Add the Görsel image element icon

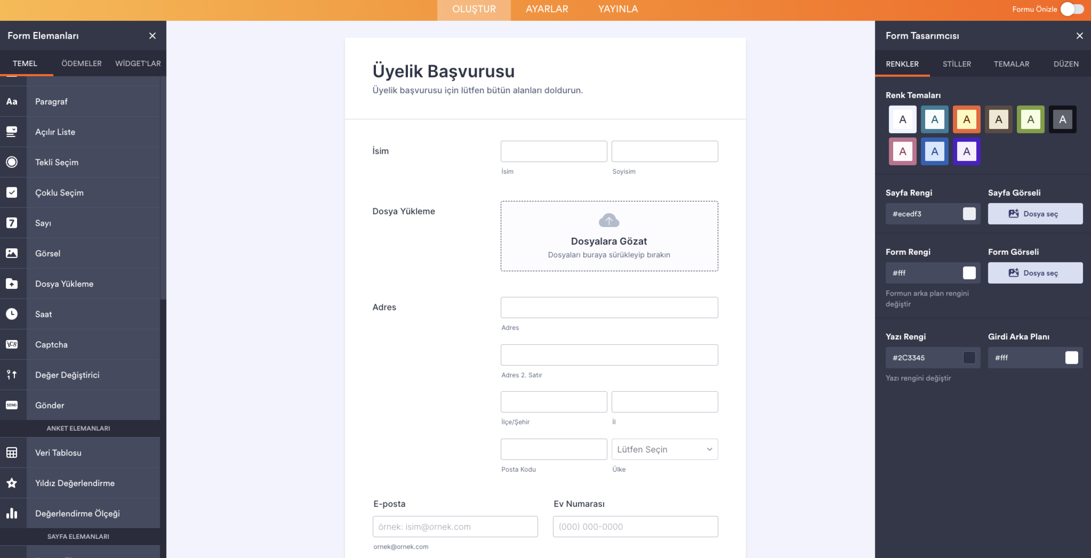12,253
